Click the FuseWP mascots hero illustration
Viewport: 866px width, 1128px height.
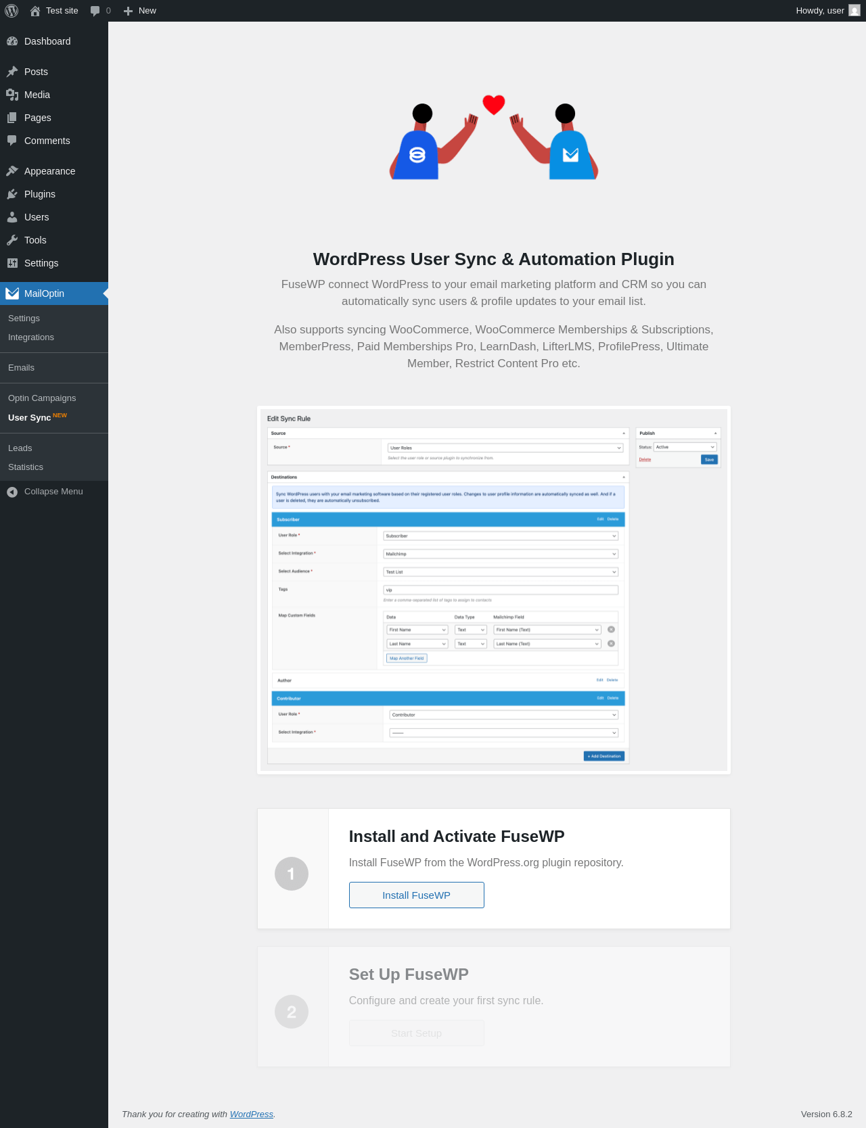(x=494, y=137)
